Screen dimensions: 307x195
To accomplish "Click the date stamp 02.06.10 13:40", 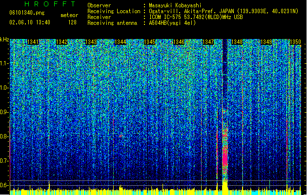I will pos(30,22).
